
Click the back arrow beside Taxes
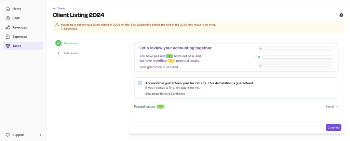[x=54, y=9]
